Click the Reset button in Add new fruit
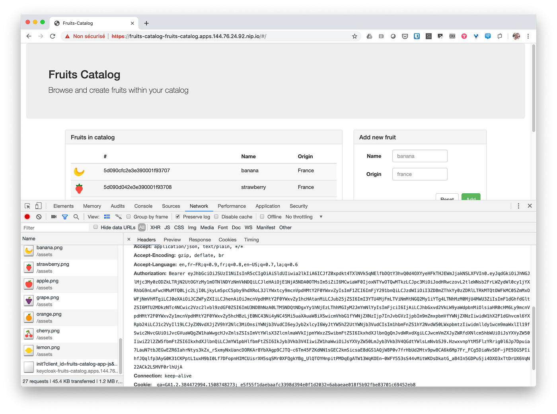The image size is (557, 414). click(447, 198)
